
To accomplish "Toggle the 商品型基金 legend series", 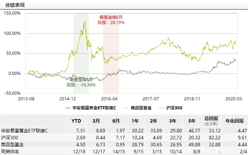I will (x=137, y=108).
